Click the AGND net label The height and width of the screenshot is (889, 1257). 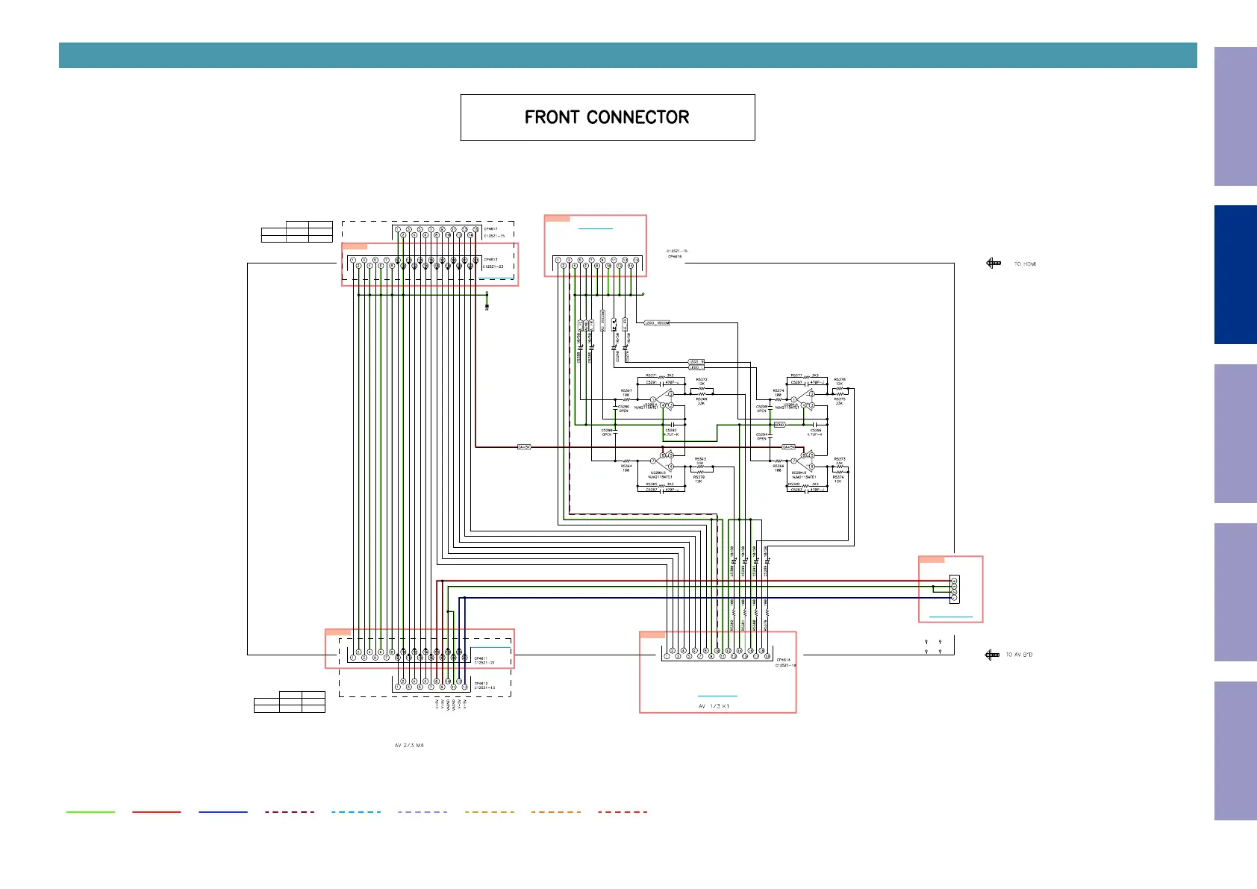(779, 425)
